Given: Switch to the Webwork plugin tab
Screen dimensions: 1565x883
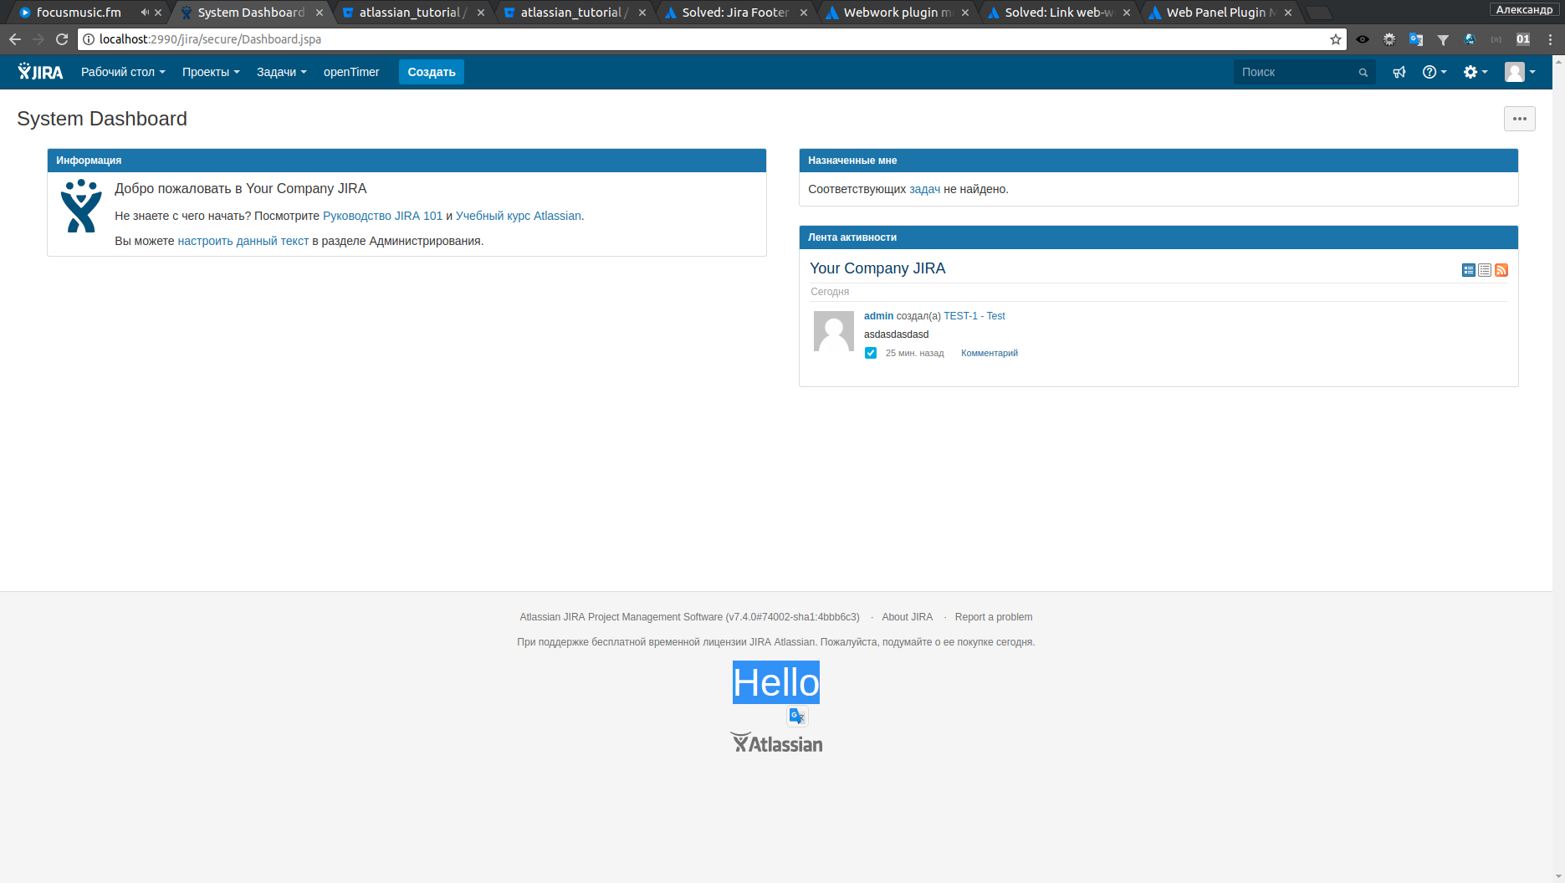Looking at the screenshot, I should coord(898,13).
